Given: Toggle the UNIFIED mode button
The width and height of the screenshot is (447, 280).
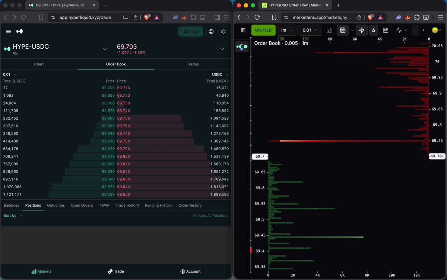Looking at the screenshot, I should pos(263,30).
